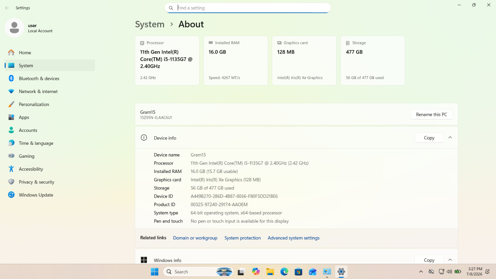This screenshot has height=279, width=496.
Task: Go back to System breadcrumb
Action: (x=150, y=24)
